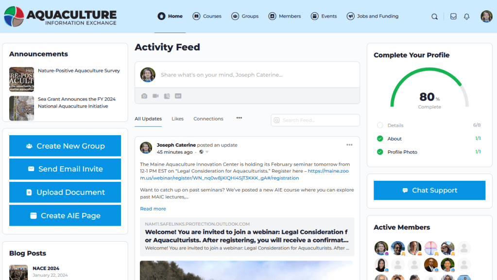The width and height of the screenshot is (497, 280).
Task: Switch to the Connections feed tab
Action: tap(208, 119)
